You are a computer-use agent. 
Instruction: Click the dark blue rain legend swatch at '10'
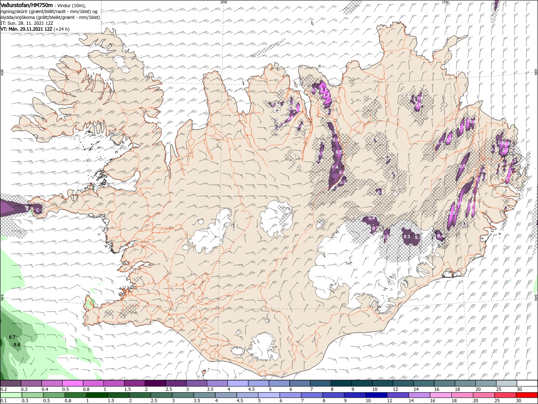(375, 395)
